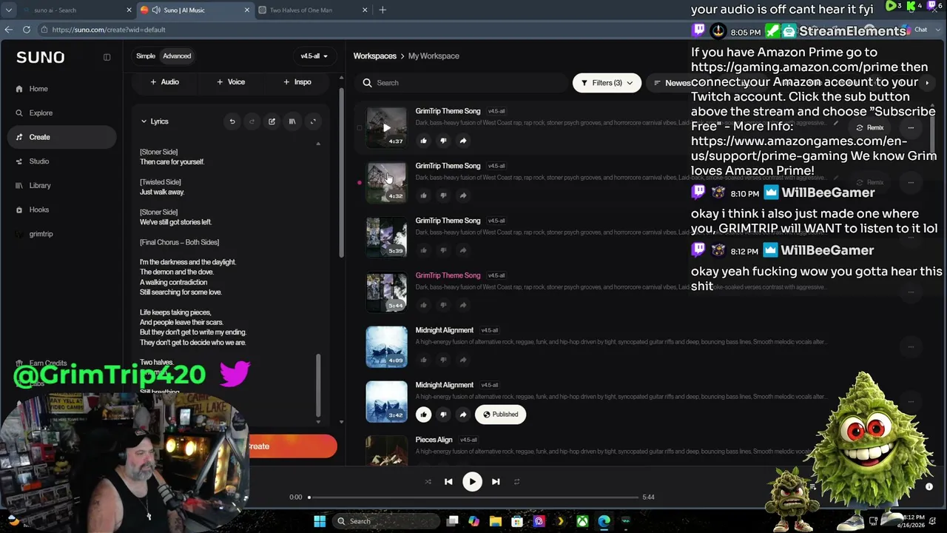
Task: Share the 5:44 GrimTrip Theme Song
Action: point(463,305)
